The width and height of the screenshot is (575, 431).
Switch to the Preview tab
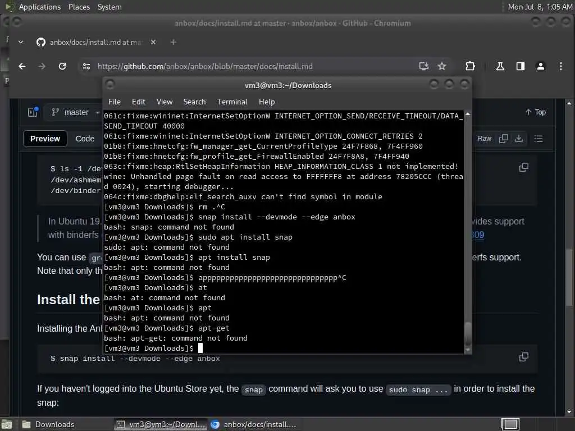[45, 139]
